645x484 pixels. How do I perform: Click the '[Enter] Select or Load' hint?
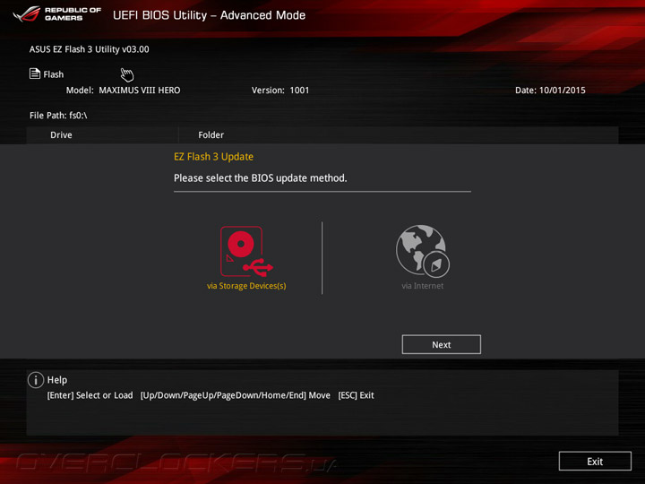tap(90, 395)
